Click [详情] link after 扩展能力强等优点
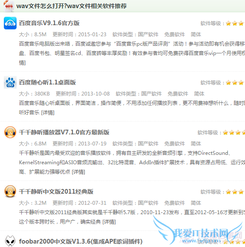The width and height of the screenshot is (245, 247). [x=78, y=172]
